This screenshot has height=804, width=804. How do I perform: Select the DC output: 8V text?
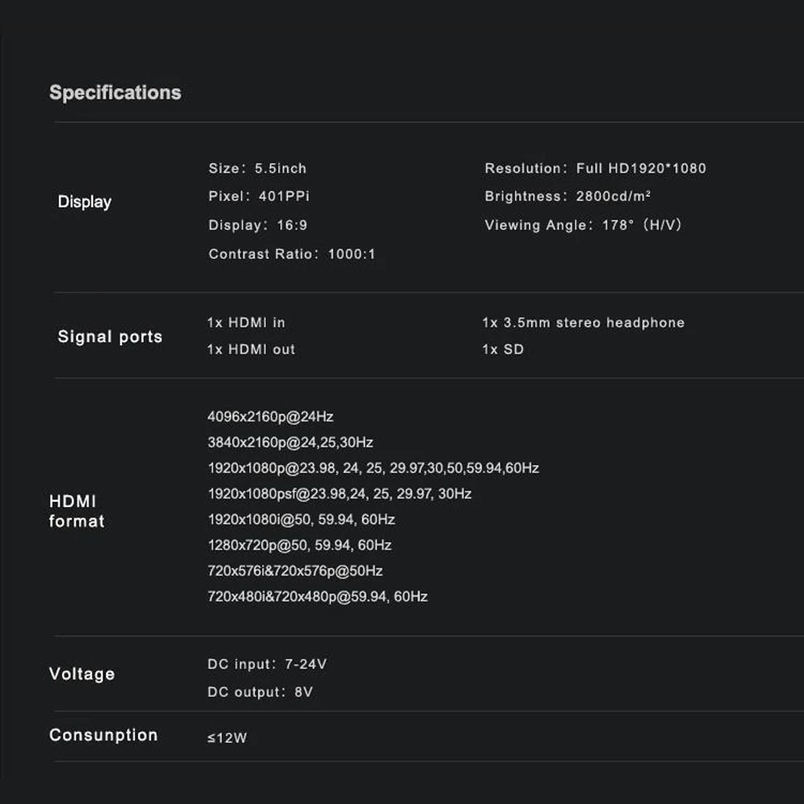point(260,692)
